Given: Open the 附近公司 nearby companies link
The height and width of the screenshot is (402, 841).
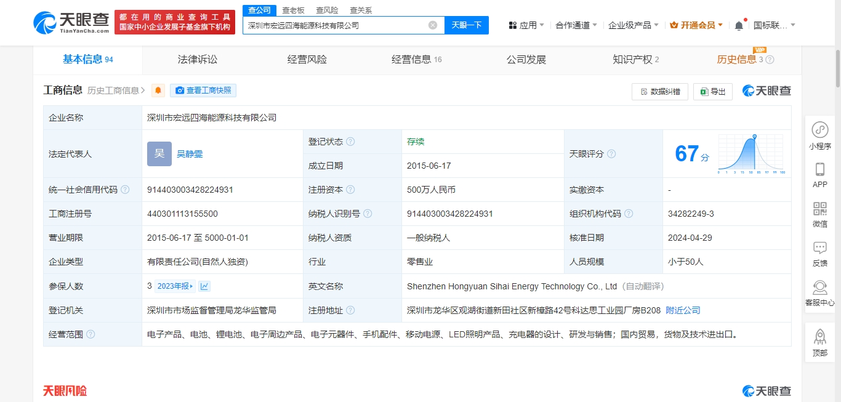Looking at the screenshot, I should point(683,310).
